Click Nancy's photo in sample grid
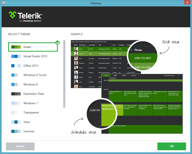The height and width of the screenshot is (154, 192). pyautogui.click(x=76, y=49)
